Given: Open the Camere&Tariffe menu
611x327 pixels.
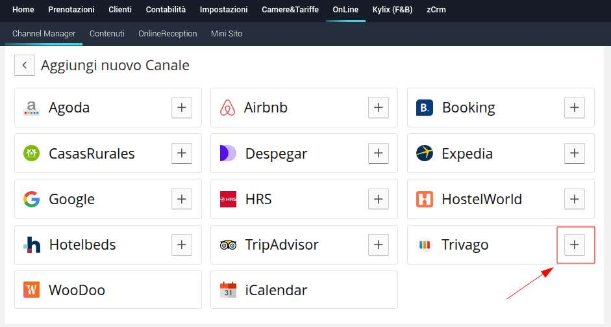Looking at the screenshot, I should tap(290, 10).
